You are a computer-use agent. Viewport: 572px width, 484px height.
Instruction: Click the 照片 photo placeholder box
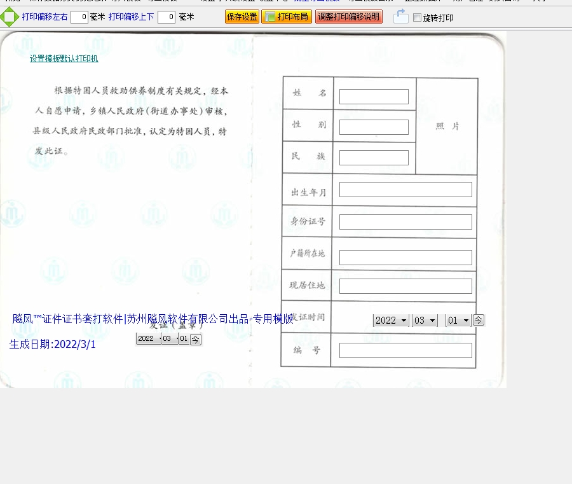tap(447, 126)
